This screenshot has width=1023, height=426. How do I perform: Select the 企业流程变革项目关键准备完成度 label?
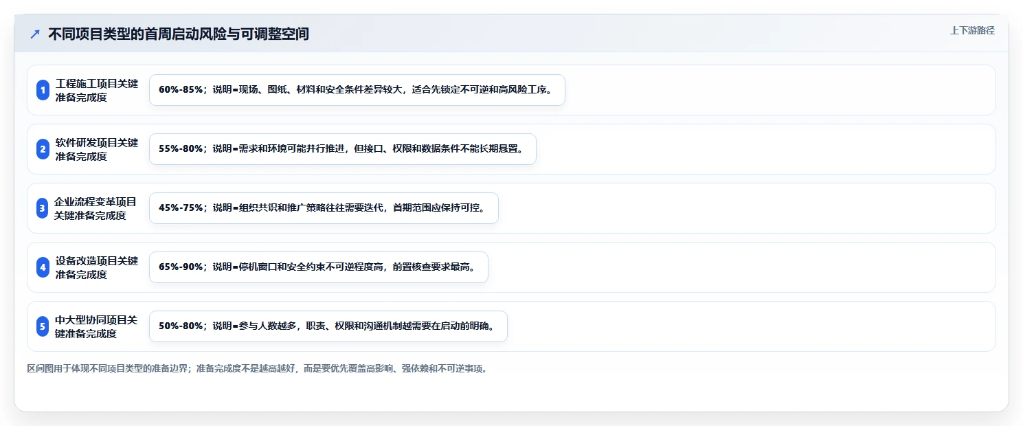[x=95, y=208]
